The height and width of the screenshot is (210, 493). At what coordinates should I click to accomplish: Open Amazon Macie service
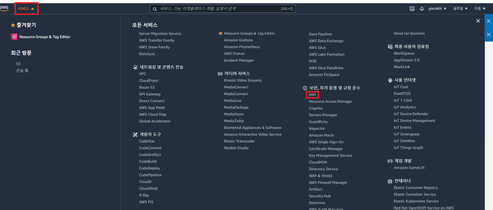tap(321, 135)
